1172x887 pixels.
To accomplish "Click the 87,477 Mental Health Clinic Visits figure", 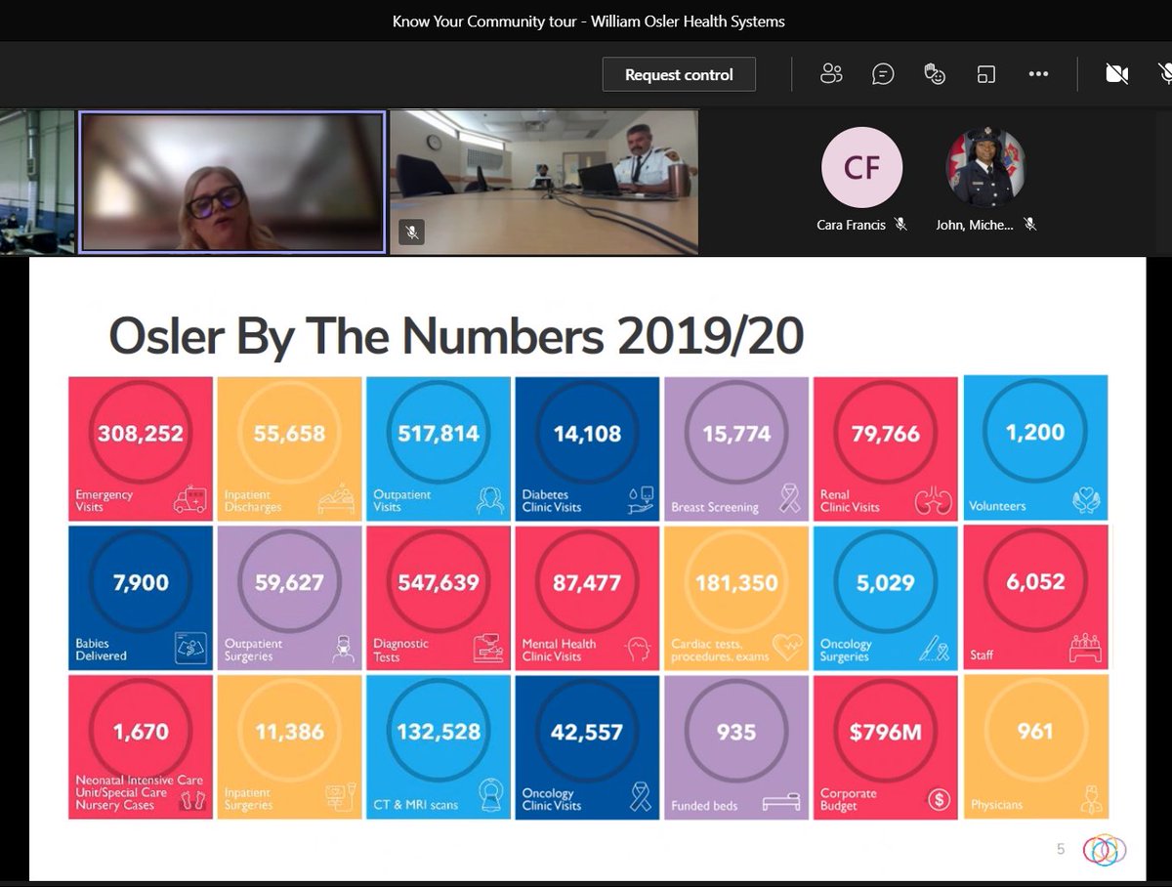I will 587,583.
